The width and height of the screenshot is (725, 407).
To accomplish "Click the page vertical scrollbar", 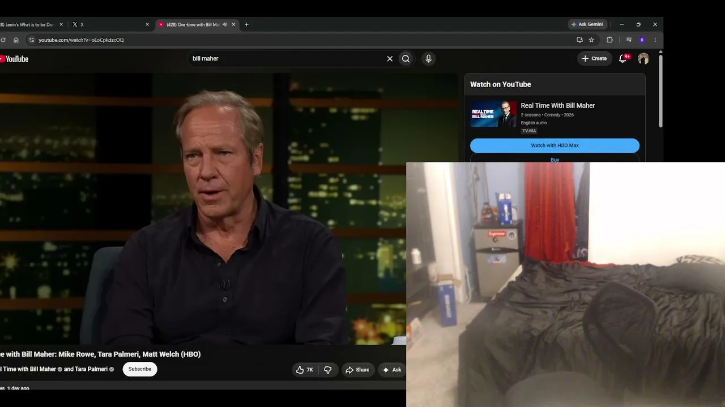I will tap(660, 90).
